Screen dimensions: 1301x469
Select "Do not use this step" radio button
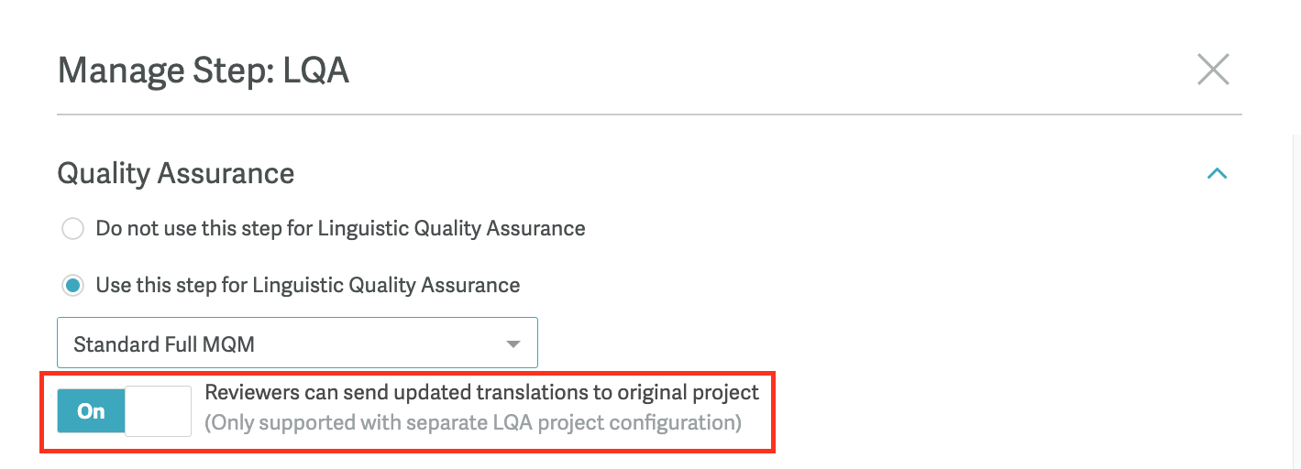click(72, 228)
